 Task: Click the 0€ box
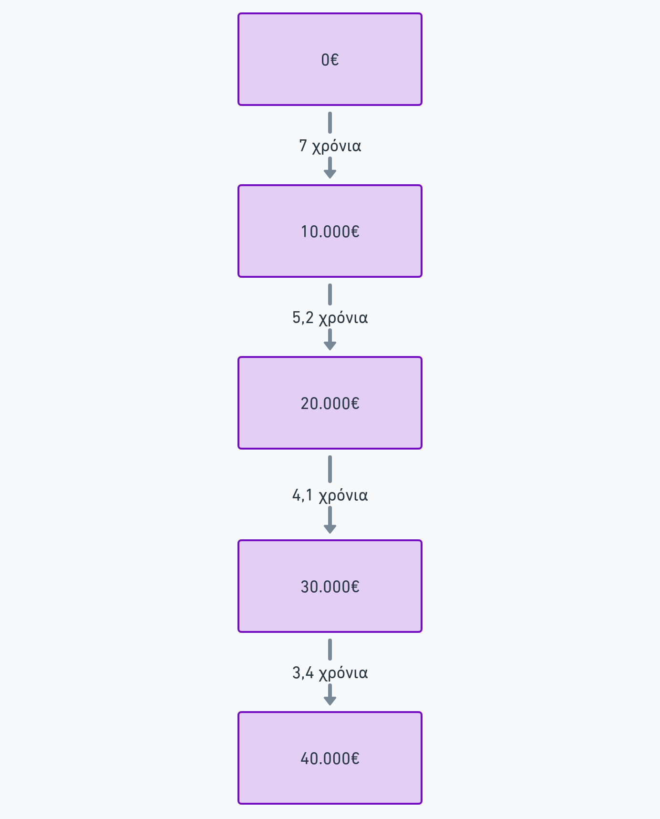[x=330, y=59]
